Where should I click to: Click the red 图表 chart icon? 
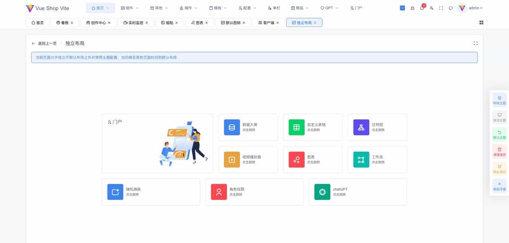click(296, 160)
